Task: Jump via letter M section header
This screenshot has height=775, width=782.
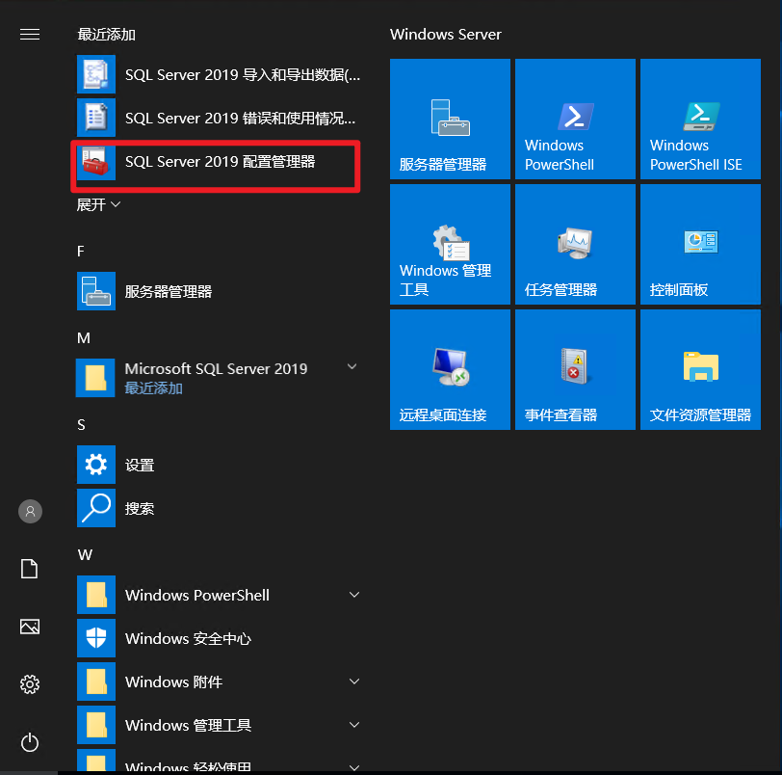Action: [83, 337]
